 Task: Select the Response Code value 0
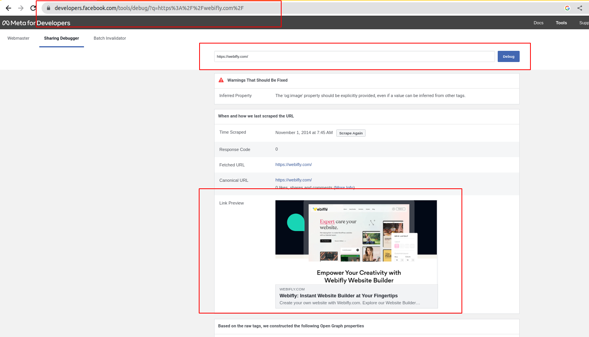(x=277, y=149)
